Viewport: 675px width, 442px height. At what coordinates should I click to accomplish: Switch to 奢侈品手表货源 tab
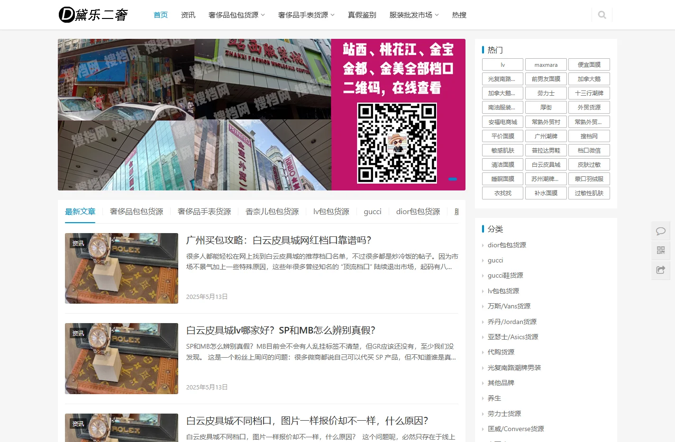[x=204, y=211]
